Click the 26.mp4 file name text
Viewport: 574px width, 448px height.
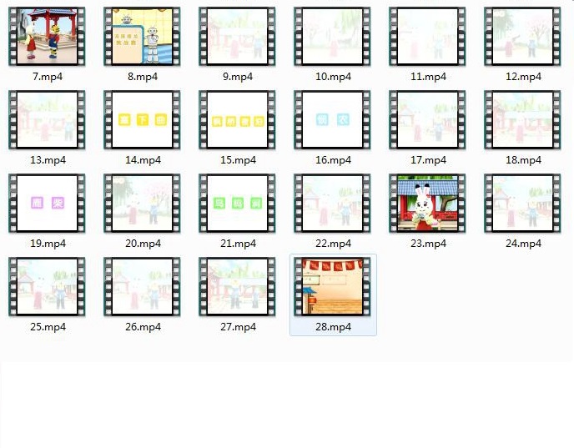click(143, 327)
